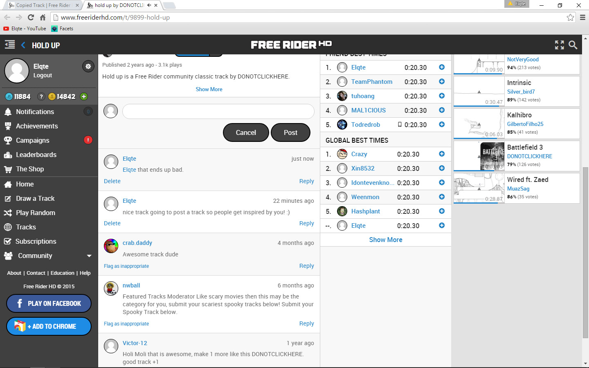Click into the comment text field
Image resolution: width=589 pixels, height=368 pixels.
[x=218, y=111]
